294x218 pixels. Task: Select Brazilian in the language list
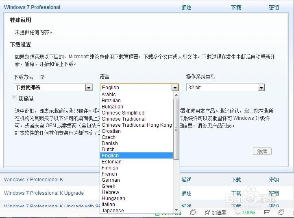coord(136,101)
